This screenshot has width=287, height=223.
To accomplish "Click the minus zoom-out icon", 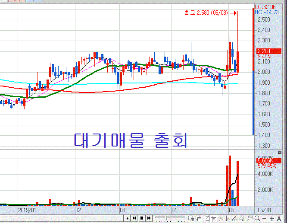I will tap(264, 219).
